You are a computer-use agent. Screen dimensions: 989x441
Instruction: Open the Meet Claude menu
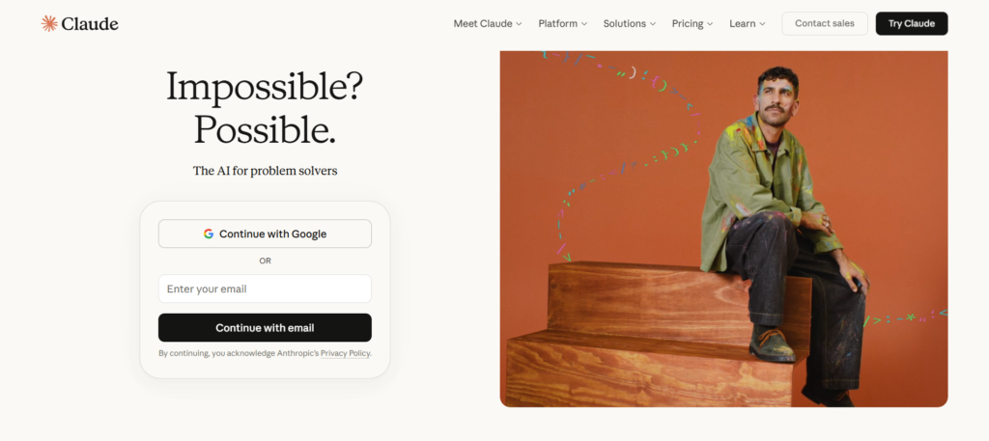pos(488,23)
